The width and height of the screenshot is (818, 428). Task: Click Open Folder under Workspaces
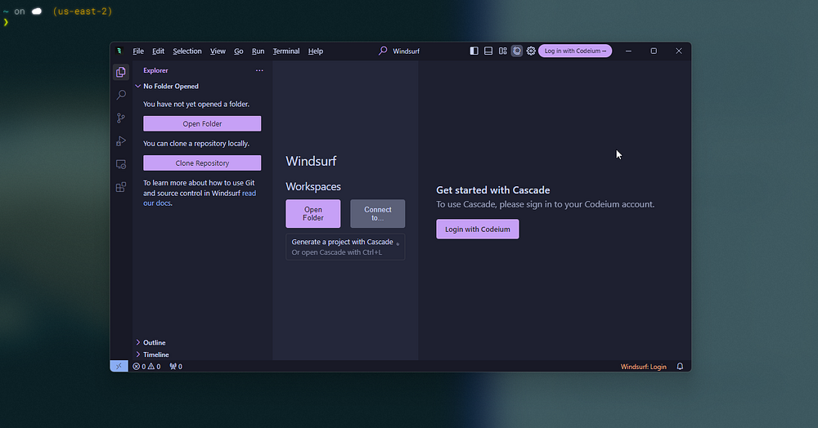point(313,213)
